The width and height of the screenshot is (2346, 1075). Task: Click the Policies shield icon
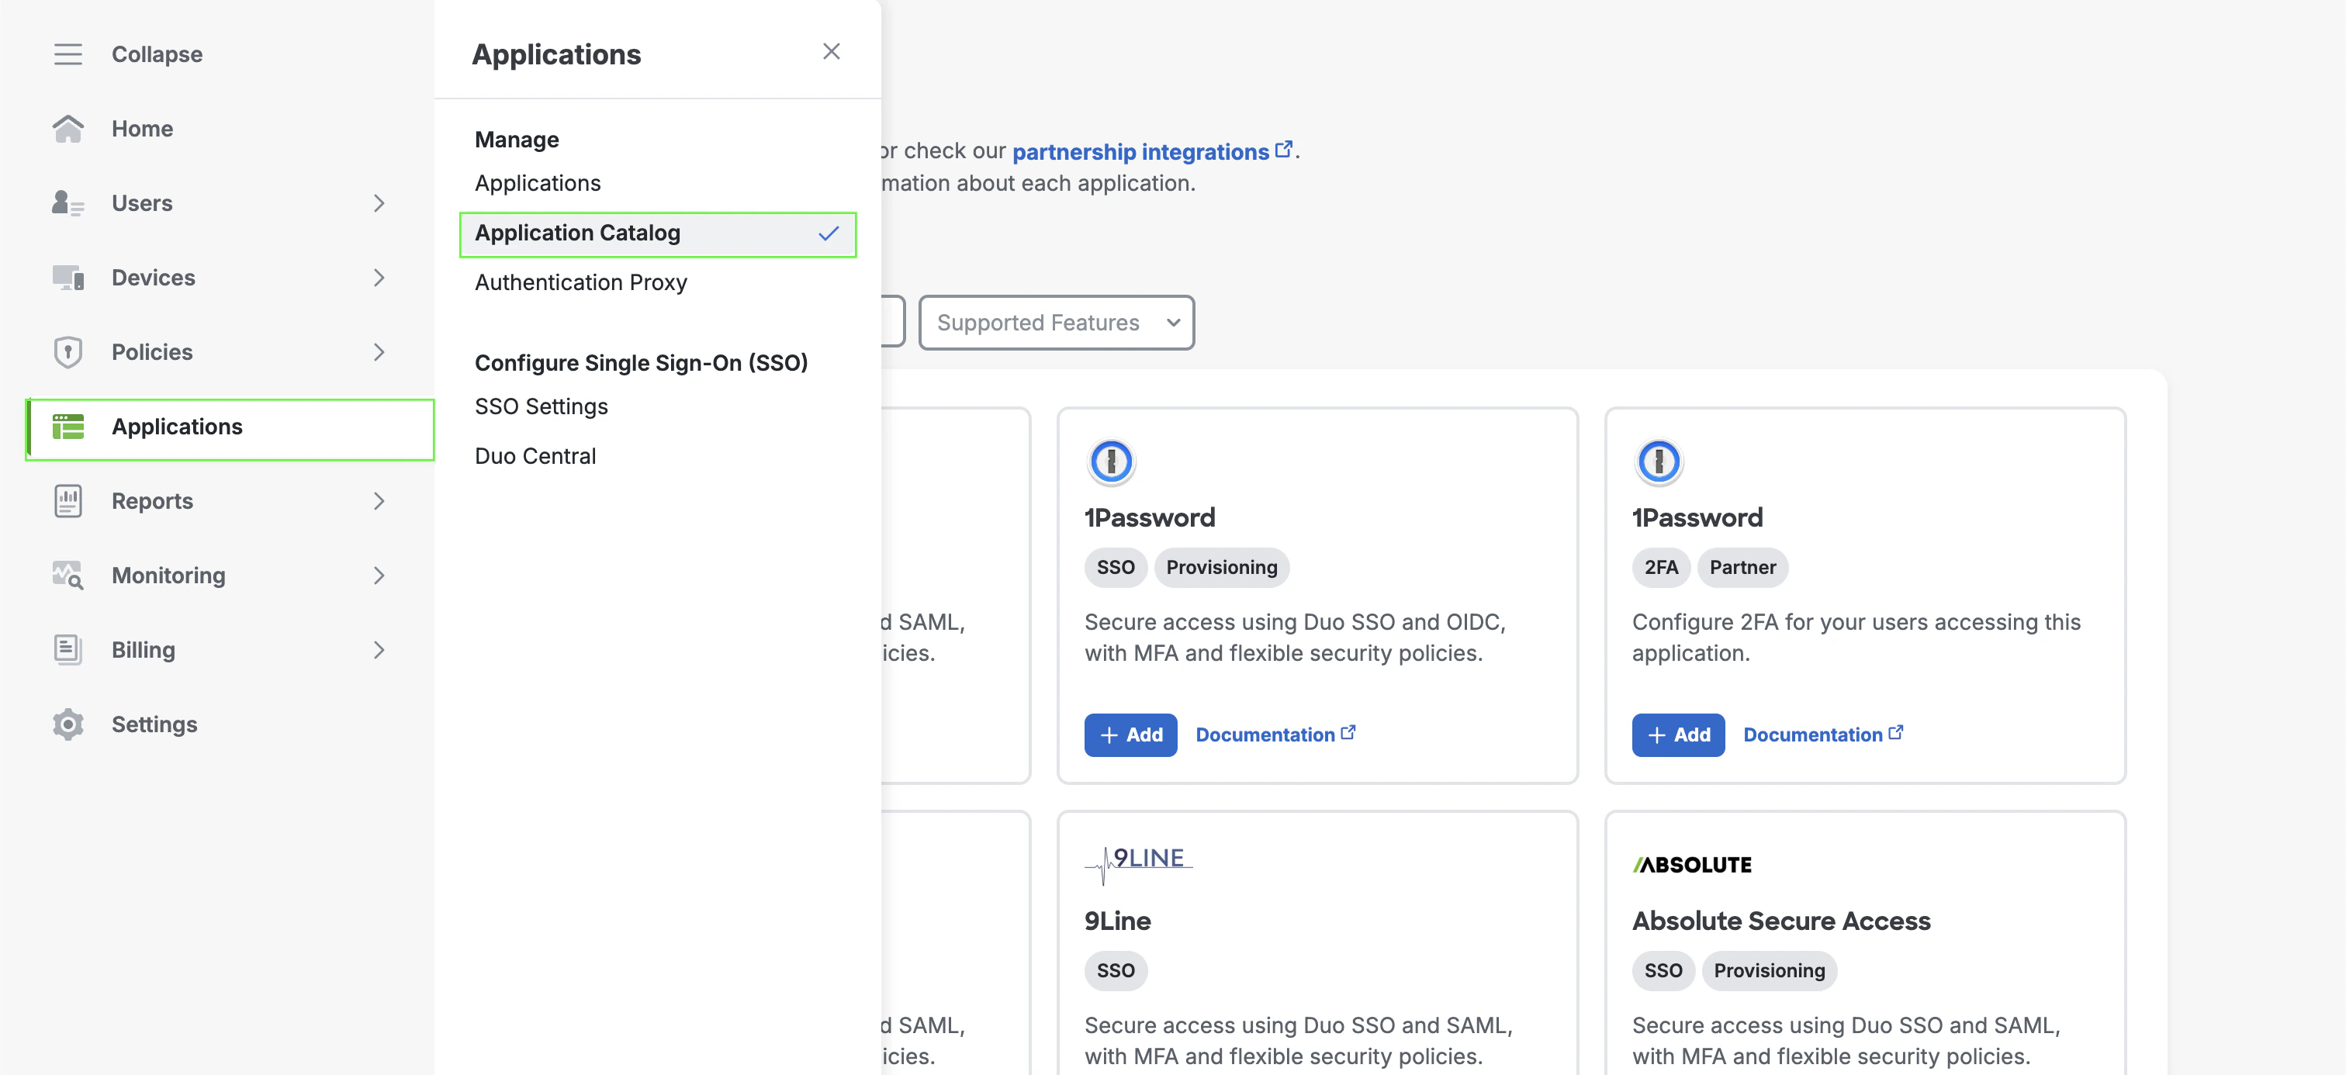click(67, 352)
